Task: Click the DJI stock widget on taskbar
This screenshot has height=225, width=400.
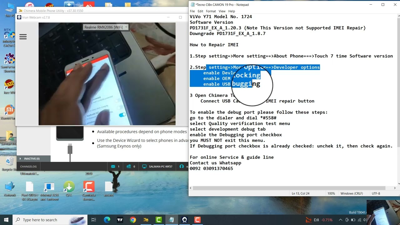Action: pos(319,220)
